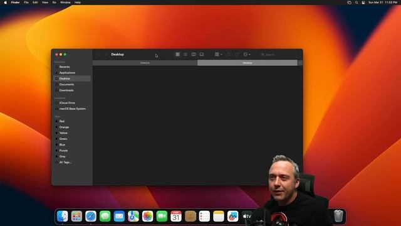Open Recents in the sidebar
Screen dimensions: 401x226
[73, 67]
